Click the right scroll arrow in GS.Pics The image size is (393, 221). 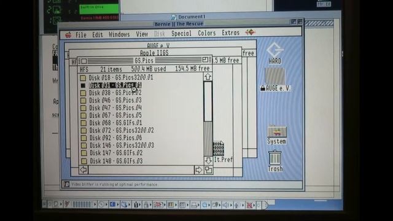click(198, 170)
